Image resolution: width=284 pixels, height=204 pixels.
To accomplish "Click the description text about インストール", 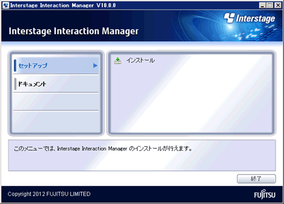I will click(103, 148).
